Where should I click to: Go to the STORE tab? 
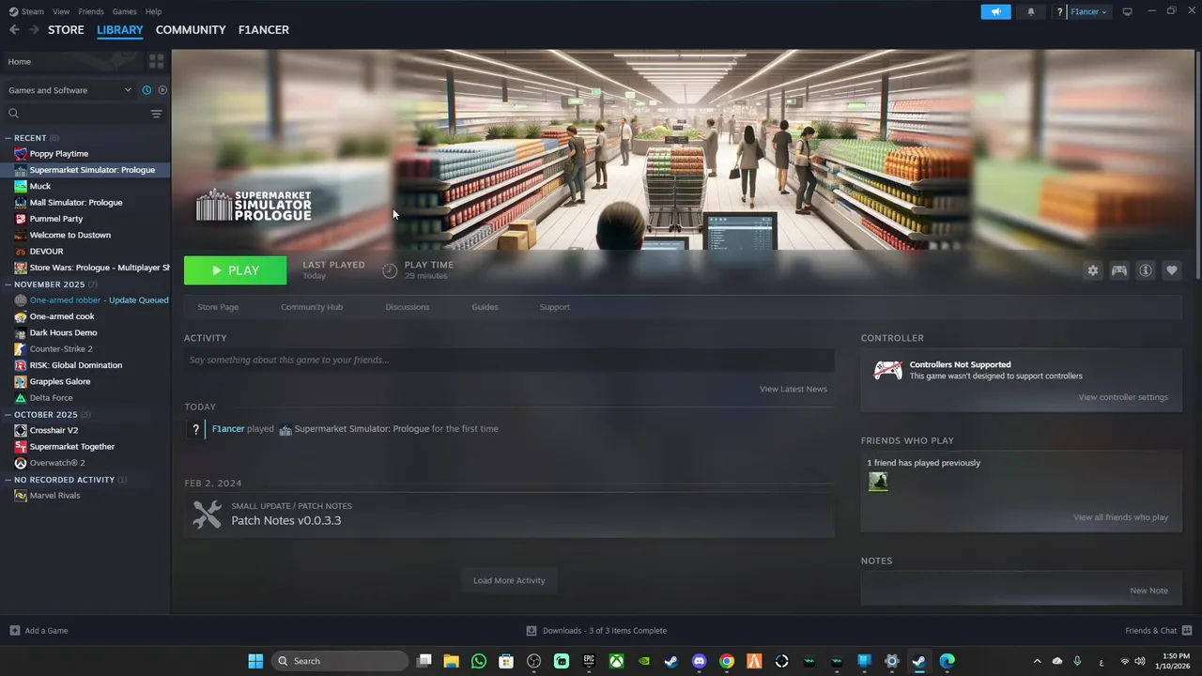[x=66, y=30]
